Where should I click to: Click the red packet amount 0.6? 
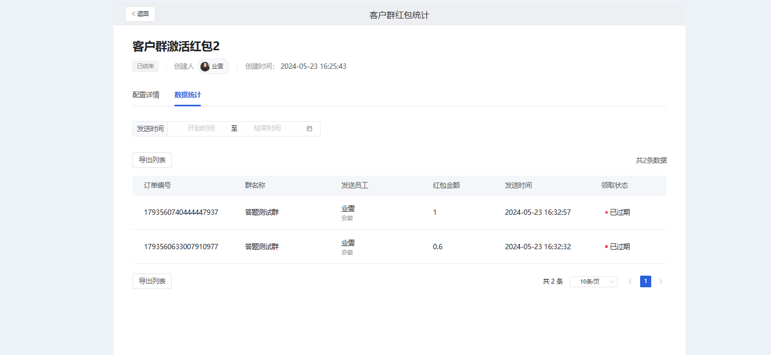pyautogui.click(x=438, y=247)
